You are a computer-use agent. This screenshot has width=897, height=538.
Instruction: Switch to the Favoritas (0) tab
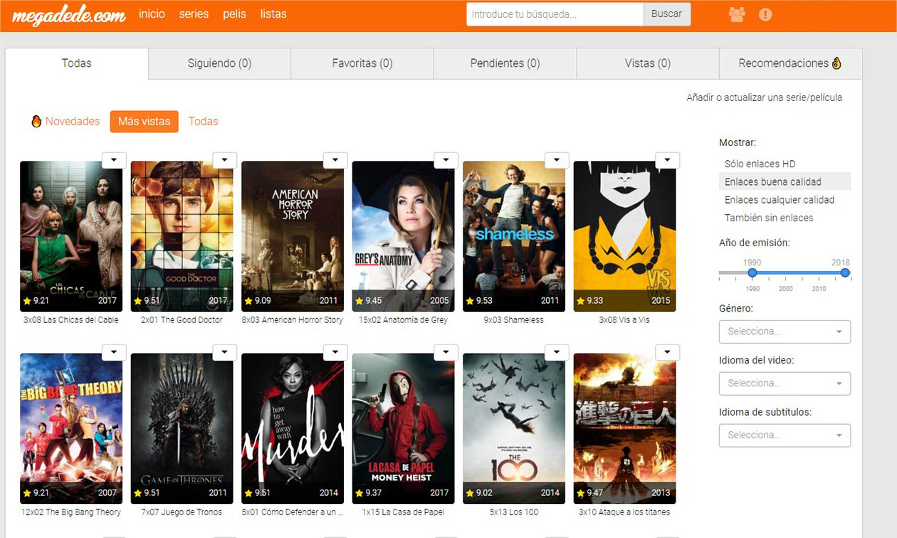pos(362,63)
